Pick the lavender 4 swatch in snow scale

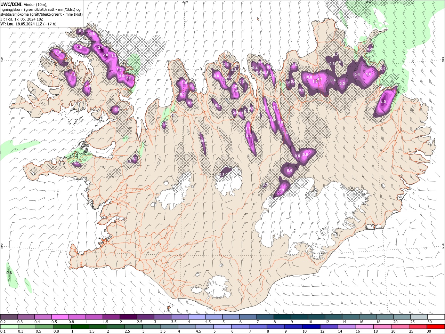(197, 317)
